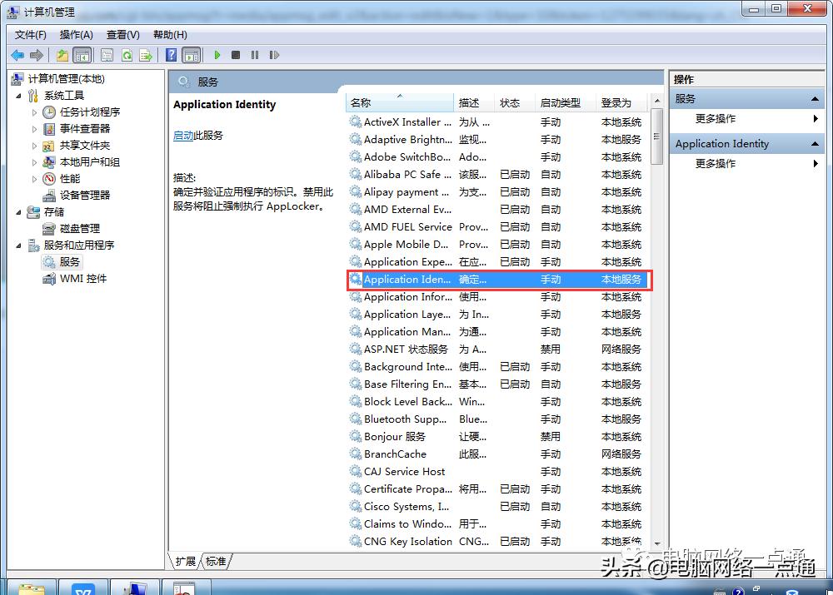This screenshot has height=595, width=833.
Task: Sort services by 名称 column header
Action: click(400, 102)
